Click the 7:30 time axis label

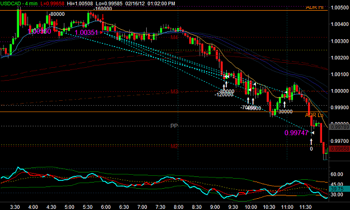tap(160, 207)
